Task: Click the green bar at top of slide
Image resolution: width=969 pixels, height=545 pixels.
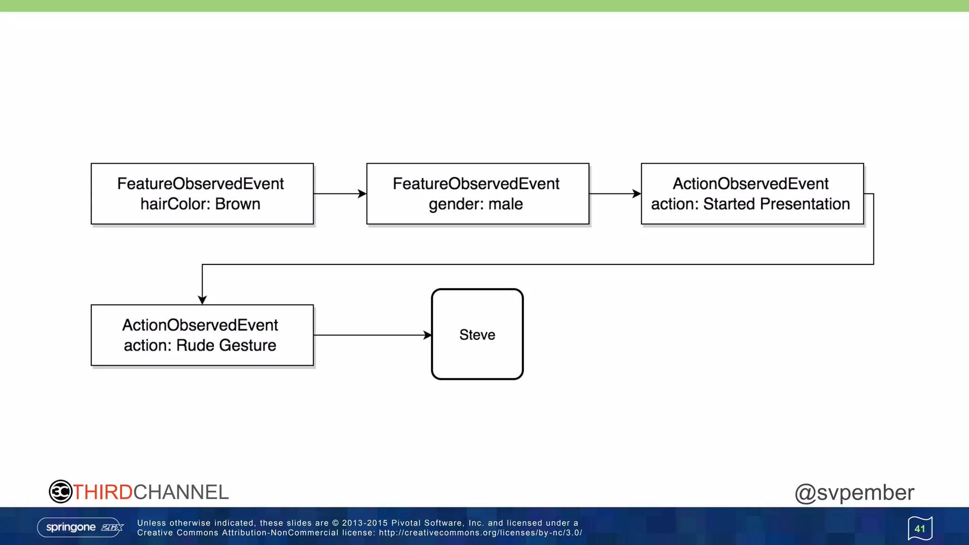Action: point(484,6)
